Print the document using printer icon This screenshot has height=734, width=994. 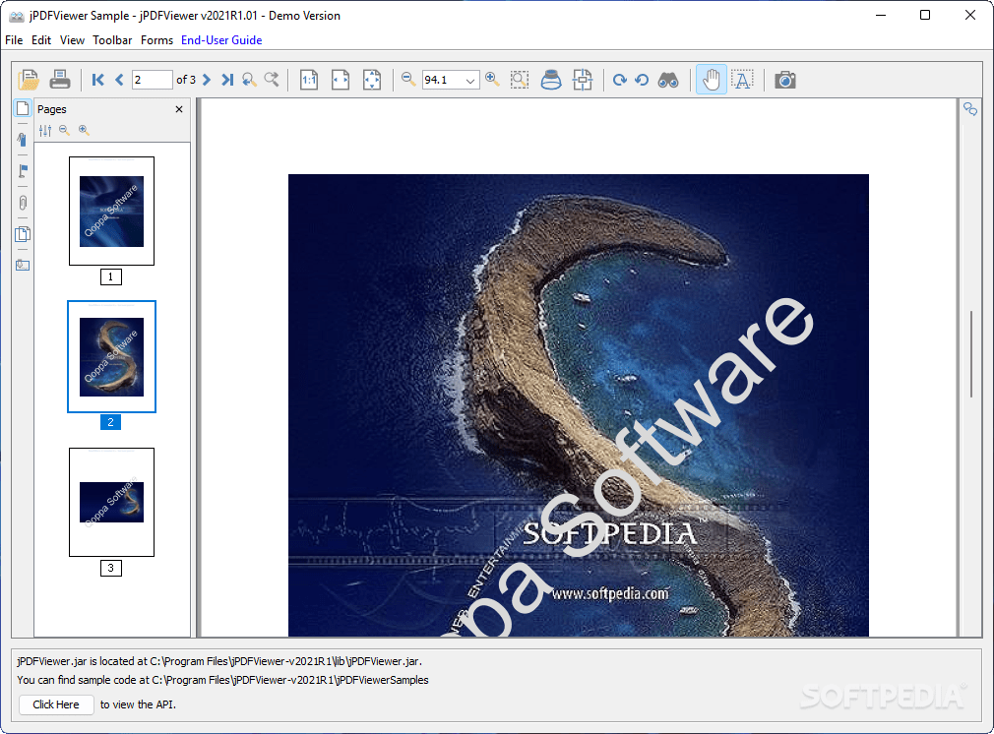point(60,80)
